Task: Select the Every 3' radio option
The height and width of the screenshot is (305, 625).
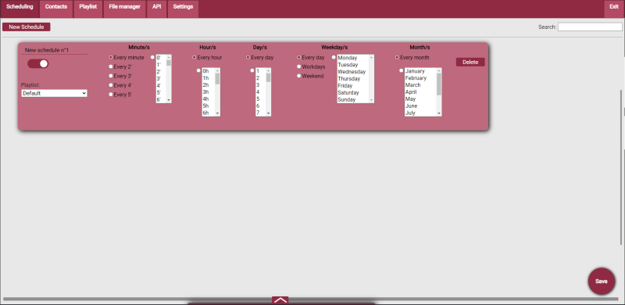Action: pyautogui.click(x=111, y=76)
